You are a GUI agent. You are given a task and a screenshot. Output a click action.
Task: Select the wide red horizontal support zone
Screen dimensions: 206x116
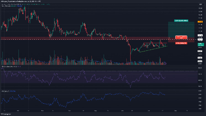84,38
